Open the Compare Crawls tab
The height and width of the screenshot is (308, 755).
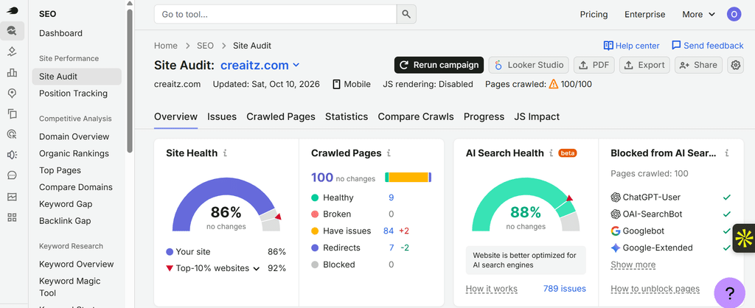(416, 116)
